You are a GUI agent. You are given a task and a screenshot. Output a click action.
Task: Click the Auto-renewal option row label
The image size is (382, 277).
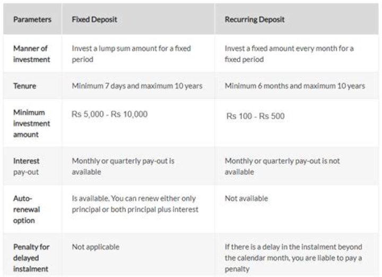click(x=27, y=209)
